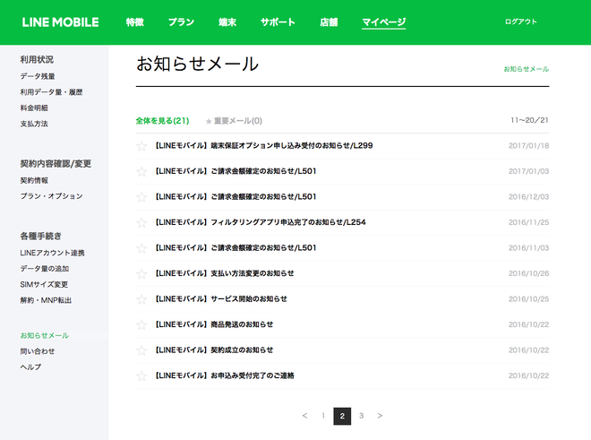Click the 契約内容確認/変更 sidebar heading

(56, 164)
